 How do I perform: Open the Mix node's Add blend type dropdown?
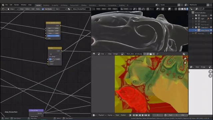pyautogui.click(x=55, y=54)
